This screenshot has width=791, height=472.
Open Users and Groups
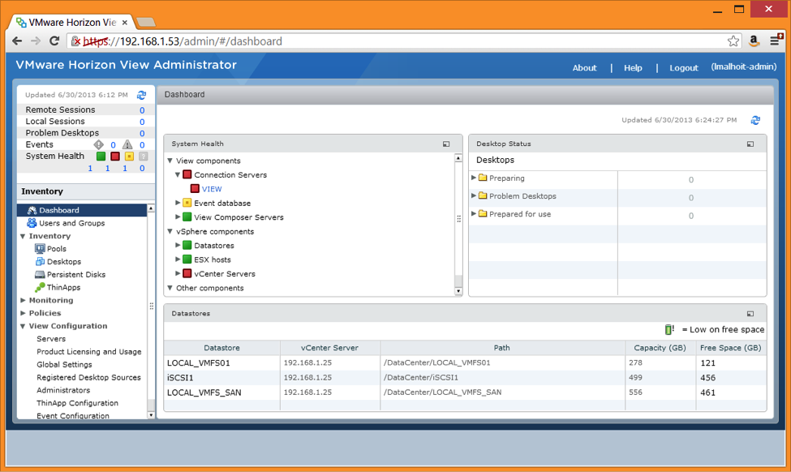tap(71, 223)
